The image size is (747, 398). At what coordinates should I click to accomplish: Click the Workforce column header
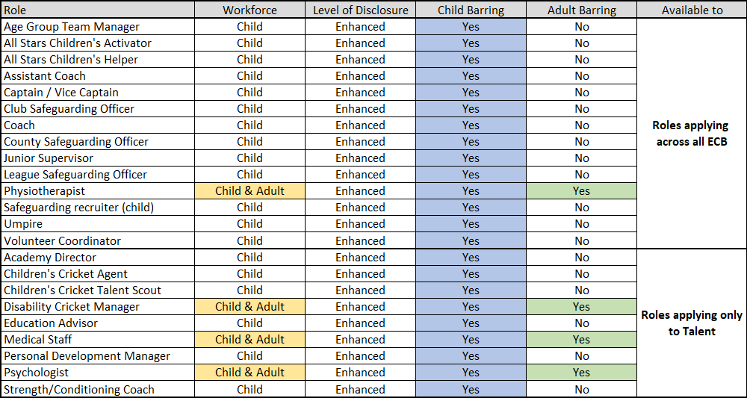249,10
